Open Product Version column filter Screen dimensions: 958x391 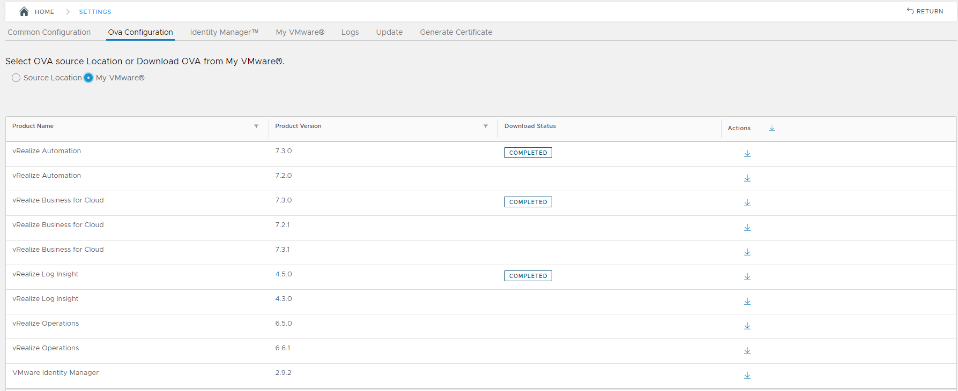[486, 126]
